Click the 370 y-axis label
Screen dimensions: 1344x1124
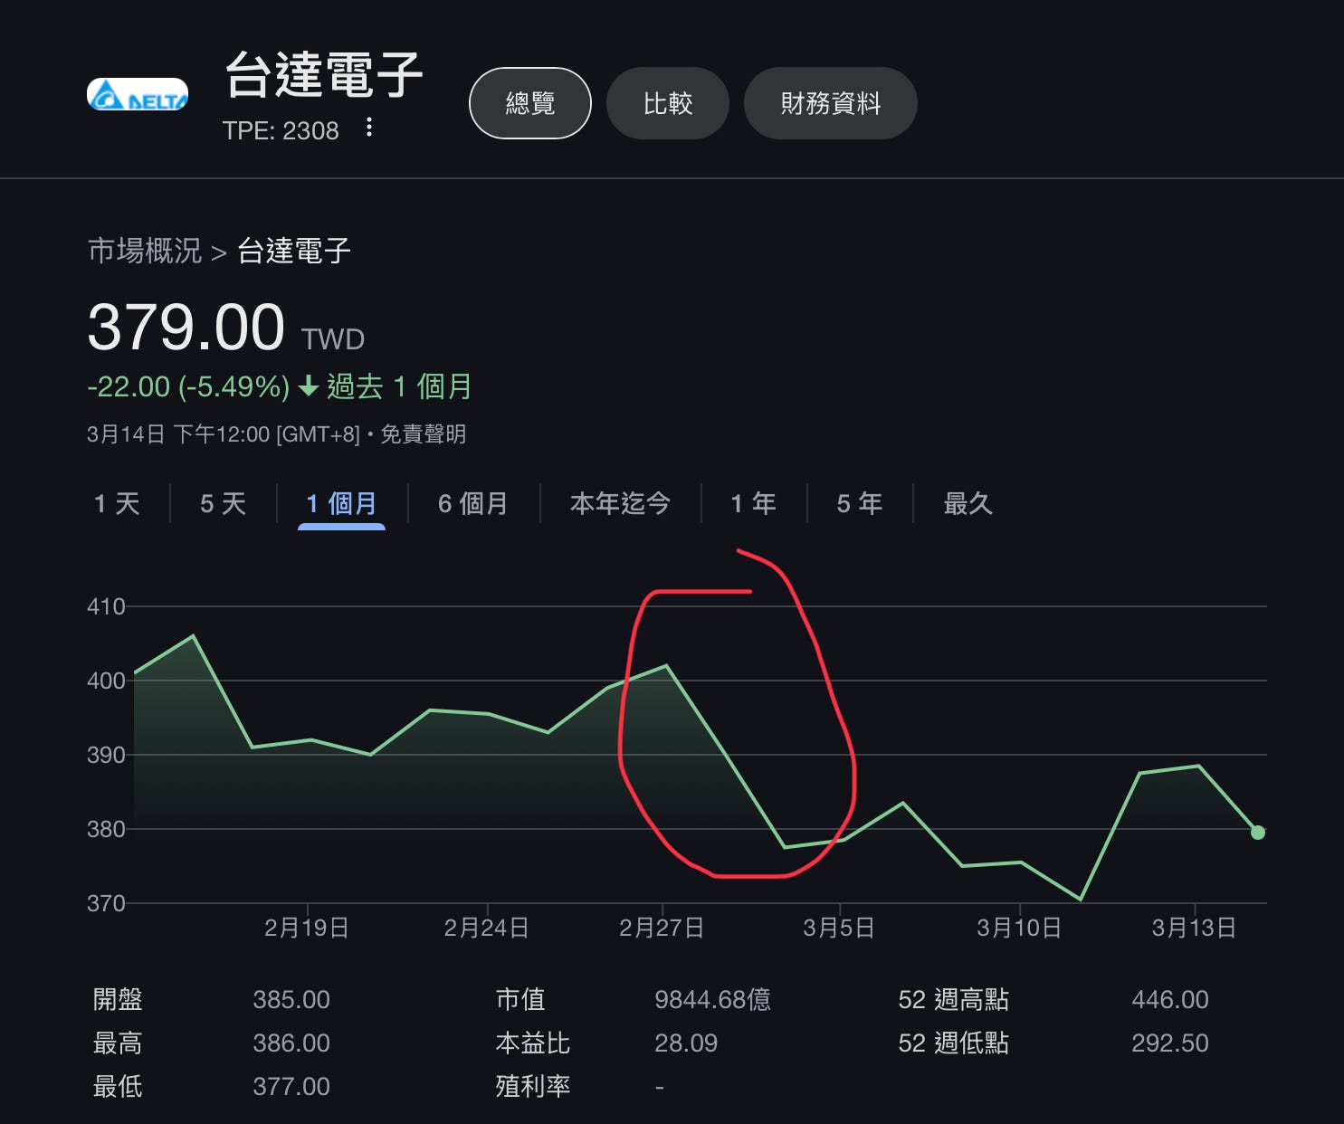click(x=106, y=903)
